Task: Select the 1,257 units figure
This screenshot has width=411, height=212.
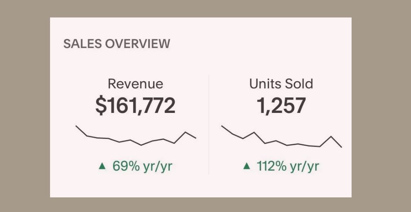Action: [x=281, y=105]
